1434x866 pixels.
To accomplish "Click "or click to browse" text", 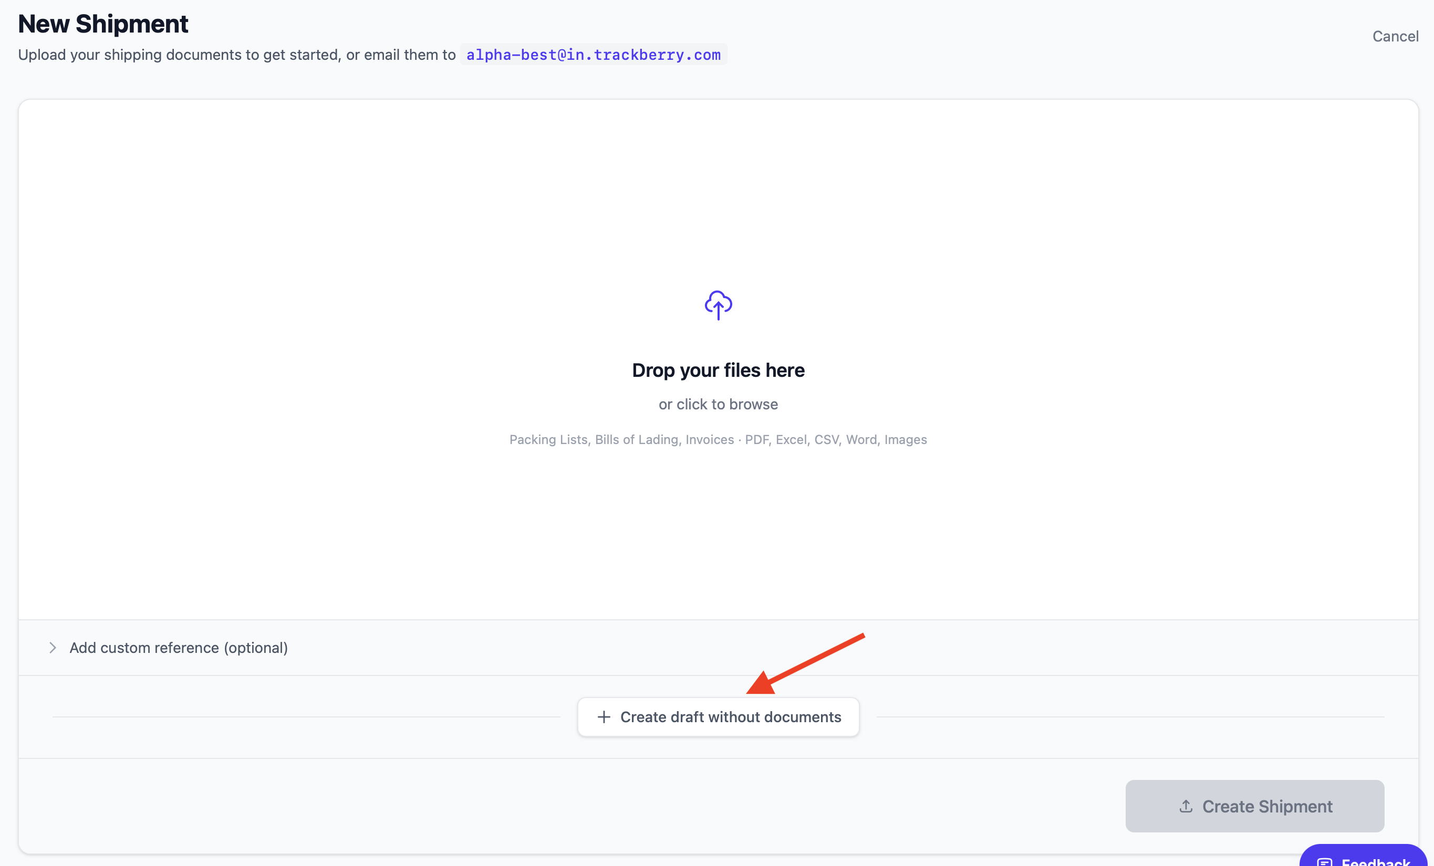I will (718, 404).
